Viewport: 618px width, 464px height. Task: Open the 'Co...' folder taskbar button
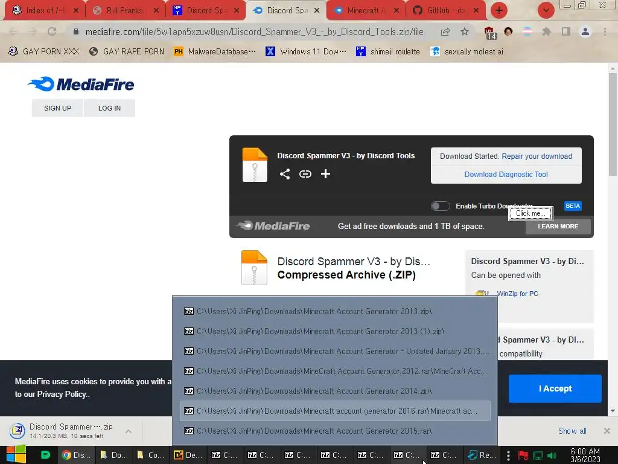[150, 455]
